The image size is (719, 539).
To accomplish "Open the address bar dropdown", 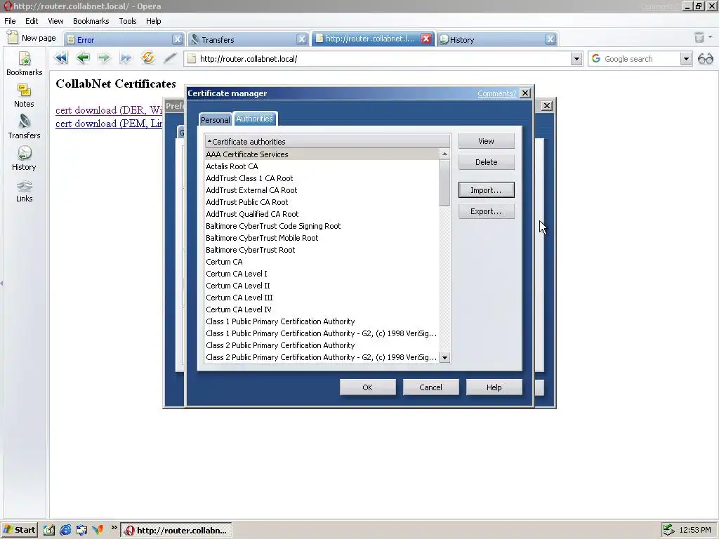I will click(576, 59).
